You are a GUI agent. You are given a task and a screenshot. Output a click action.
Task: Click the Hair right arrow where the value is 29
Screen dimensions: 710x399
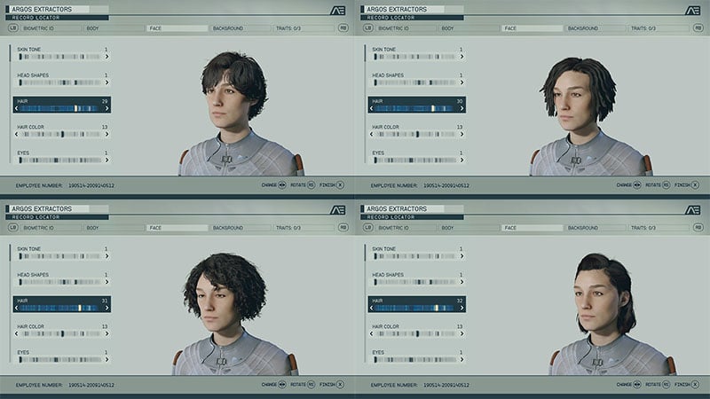point(106,108)
